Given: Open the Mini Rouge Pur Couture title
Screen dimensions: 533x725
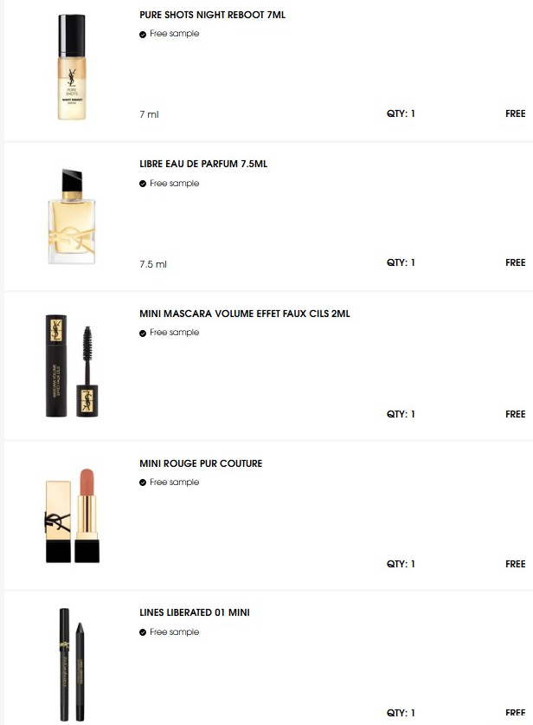Looking at the screenshot, I should point(201,463).
